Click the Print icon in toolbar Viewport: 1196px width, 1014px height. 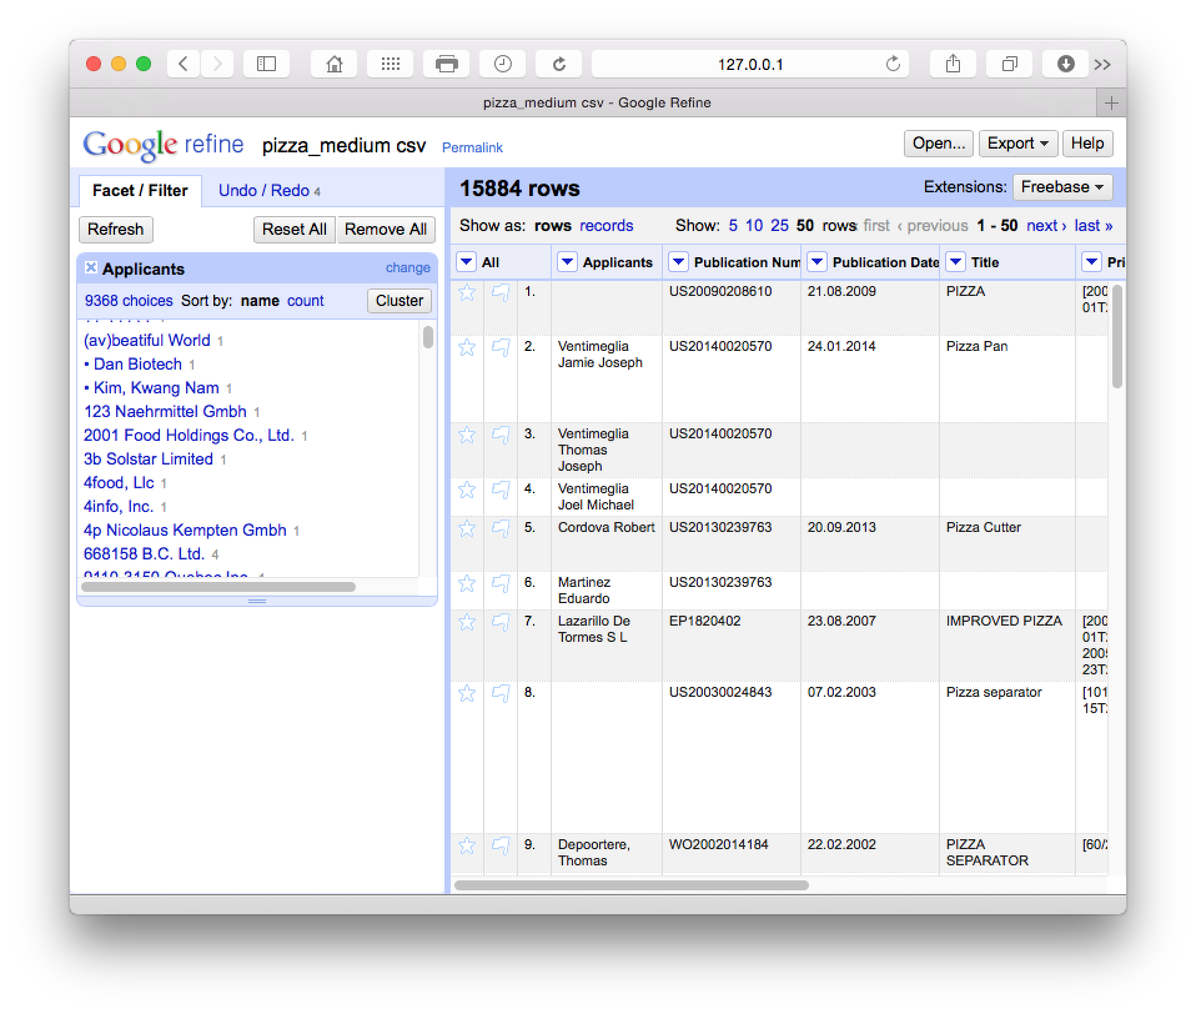[446, 64]
